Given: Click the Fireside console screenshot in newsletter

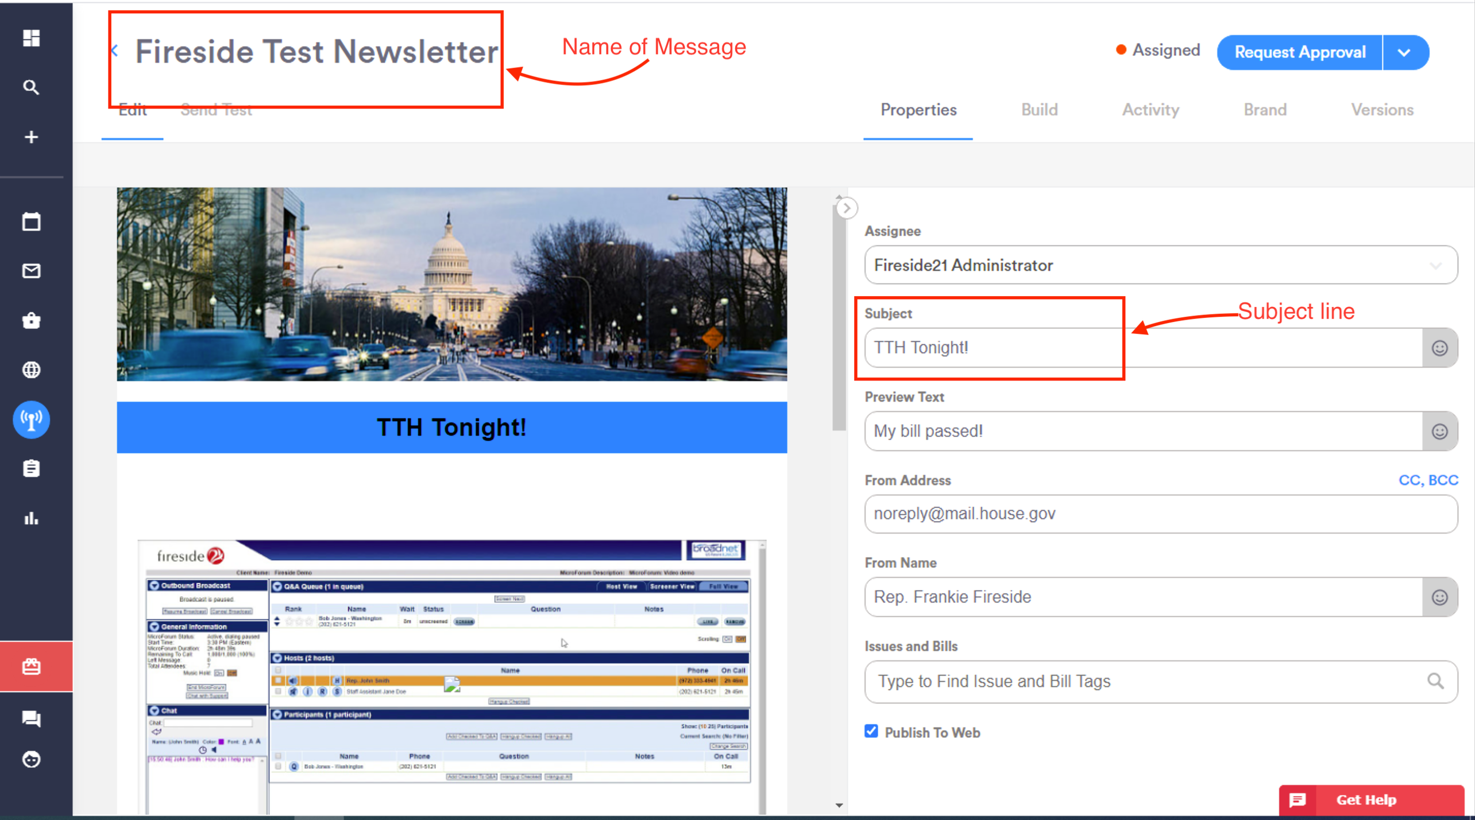Looking at the screenshot, I should tap(452, 677).
